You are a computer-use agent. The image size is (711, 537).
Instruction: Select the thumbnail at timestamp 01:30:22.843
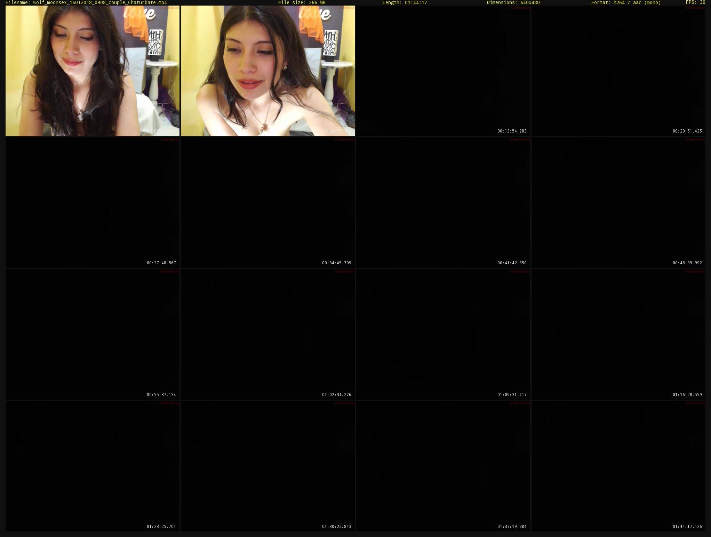pyautogui.click(x=268, y=466)
